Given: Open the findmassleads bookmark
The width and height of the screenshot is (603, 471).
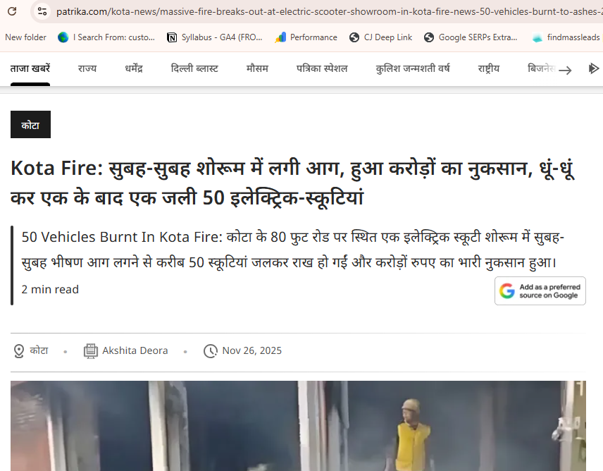Looking at the screenshot, I should [566, 37].
